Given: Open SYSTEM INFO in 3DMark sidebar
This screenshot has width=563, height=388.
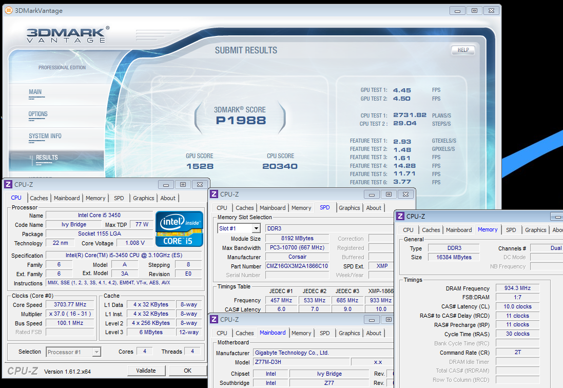Looking at the screenshot, I should pos(45,137).
